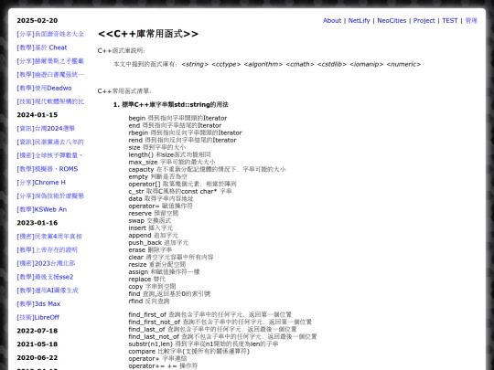Click the 'operator+=' function line
The height and width of the screenshot is (370, 494).
coord(163,366)
